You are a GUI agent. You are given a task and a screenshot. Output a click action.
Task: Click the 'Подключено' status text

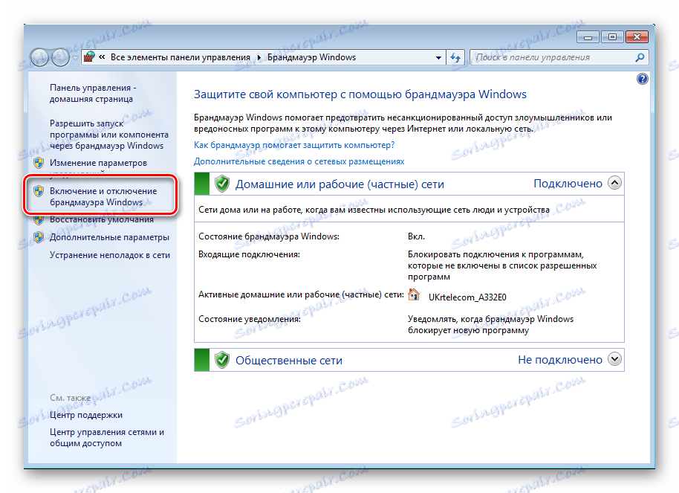tap(568, 184)
